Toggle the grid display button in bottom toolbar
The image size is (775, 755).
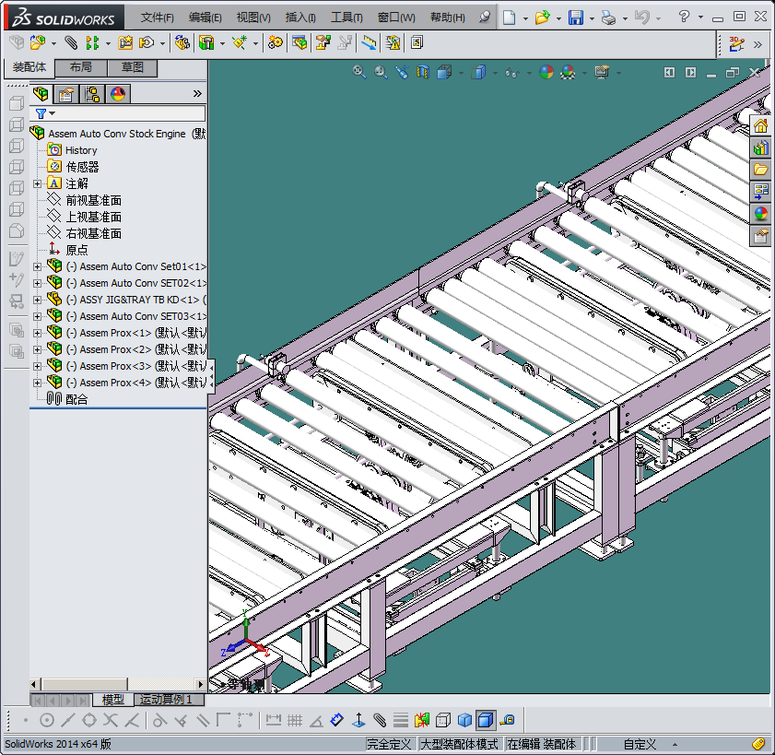coord(295,720)
